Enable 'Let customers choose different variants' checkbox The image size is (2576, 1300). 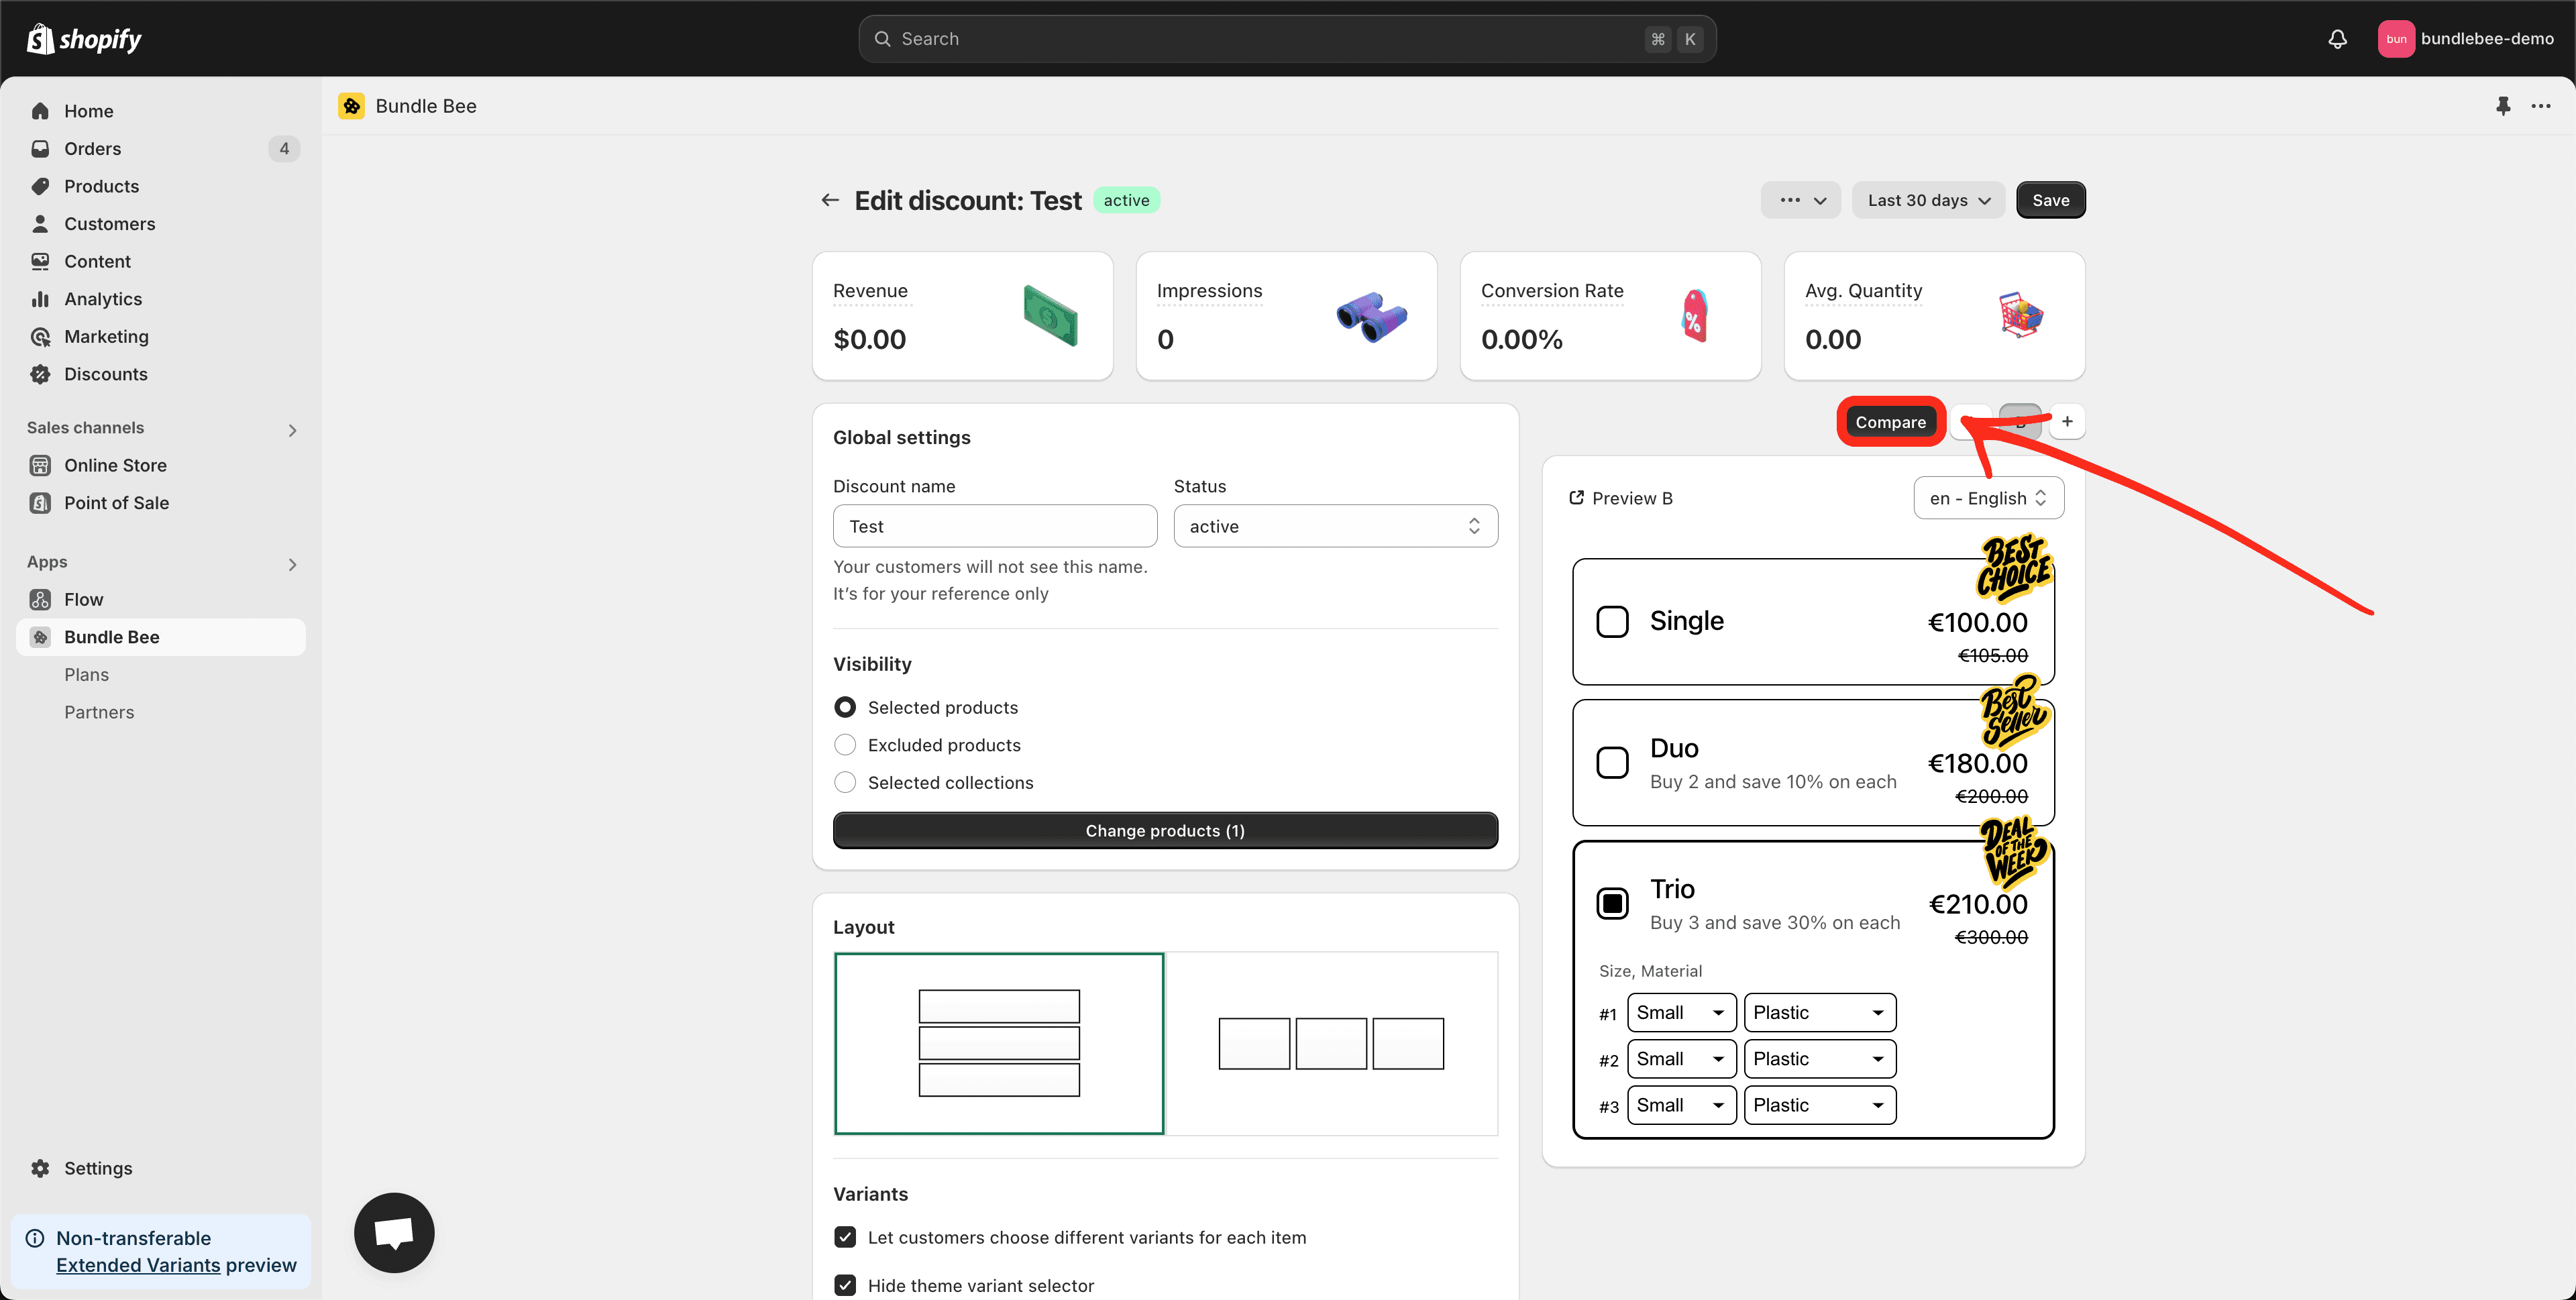click(x=845, y=1237)
